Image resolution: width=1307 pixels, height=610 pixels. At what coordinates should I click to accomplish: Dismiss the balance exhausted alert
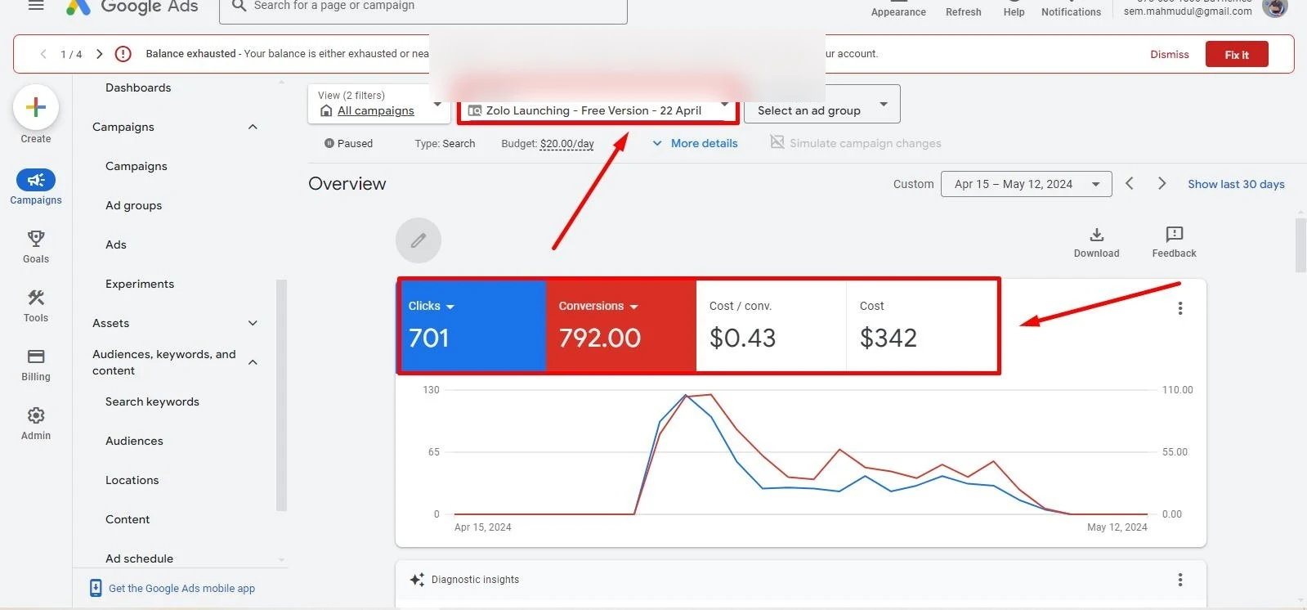[x=1170, y=54]
